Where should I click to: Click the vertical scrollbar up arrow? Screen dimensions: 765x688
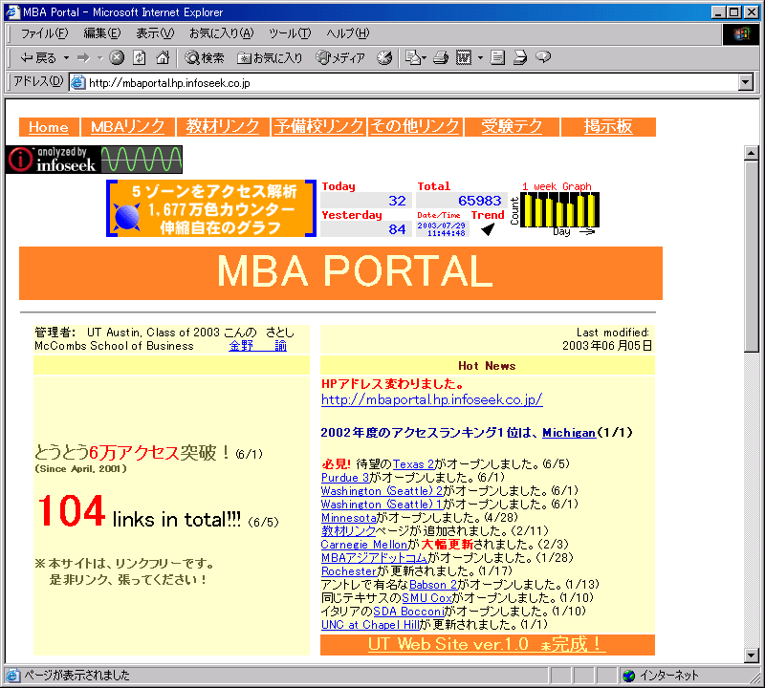[x=752, y=153]
